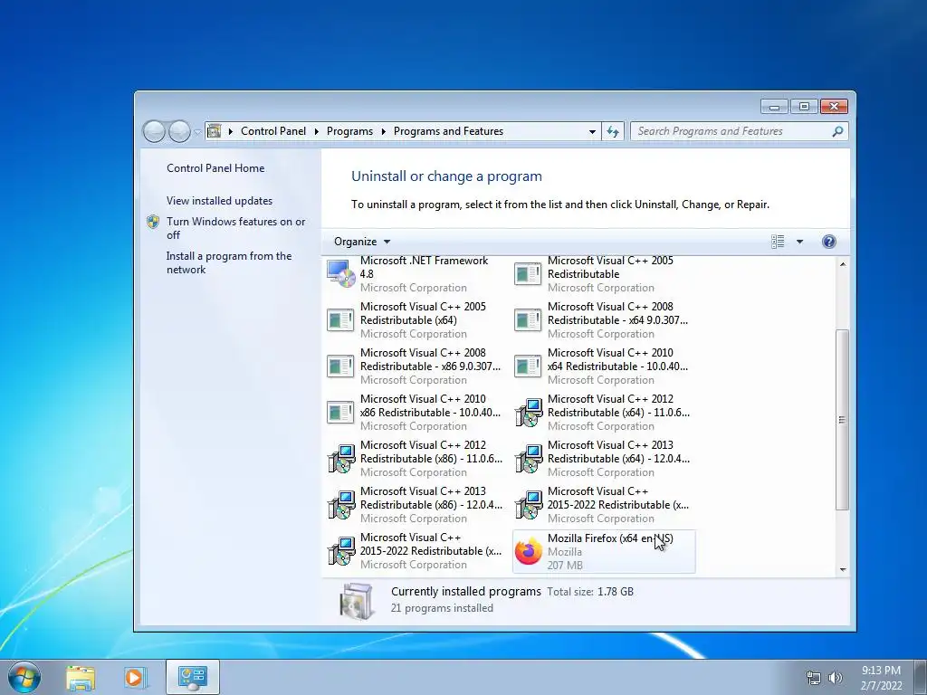Select Visual C++ 2010 x86 Redistributable icon
Viewport: 927px width, 695px height.
(x=341, y=412)
